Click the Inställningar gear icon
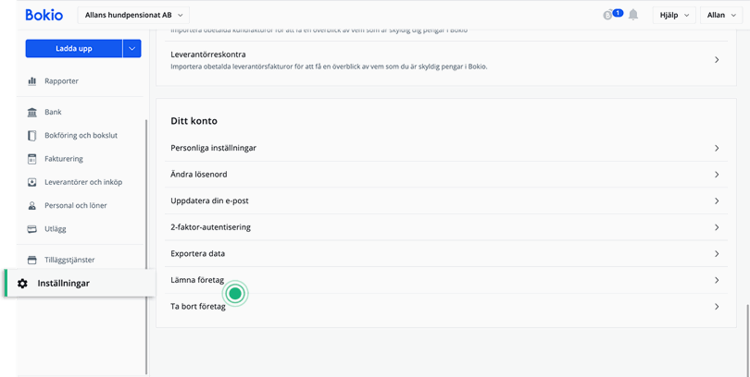750x377 pixels. 23,283
